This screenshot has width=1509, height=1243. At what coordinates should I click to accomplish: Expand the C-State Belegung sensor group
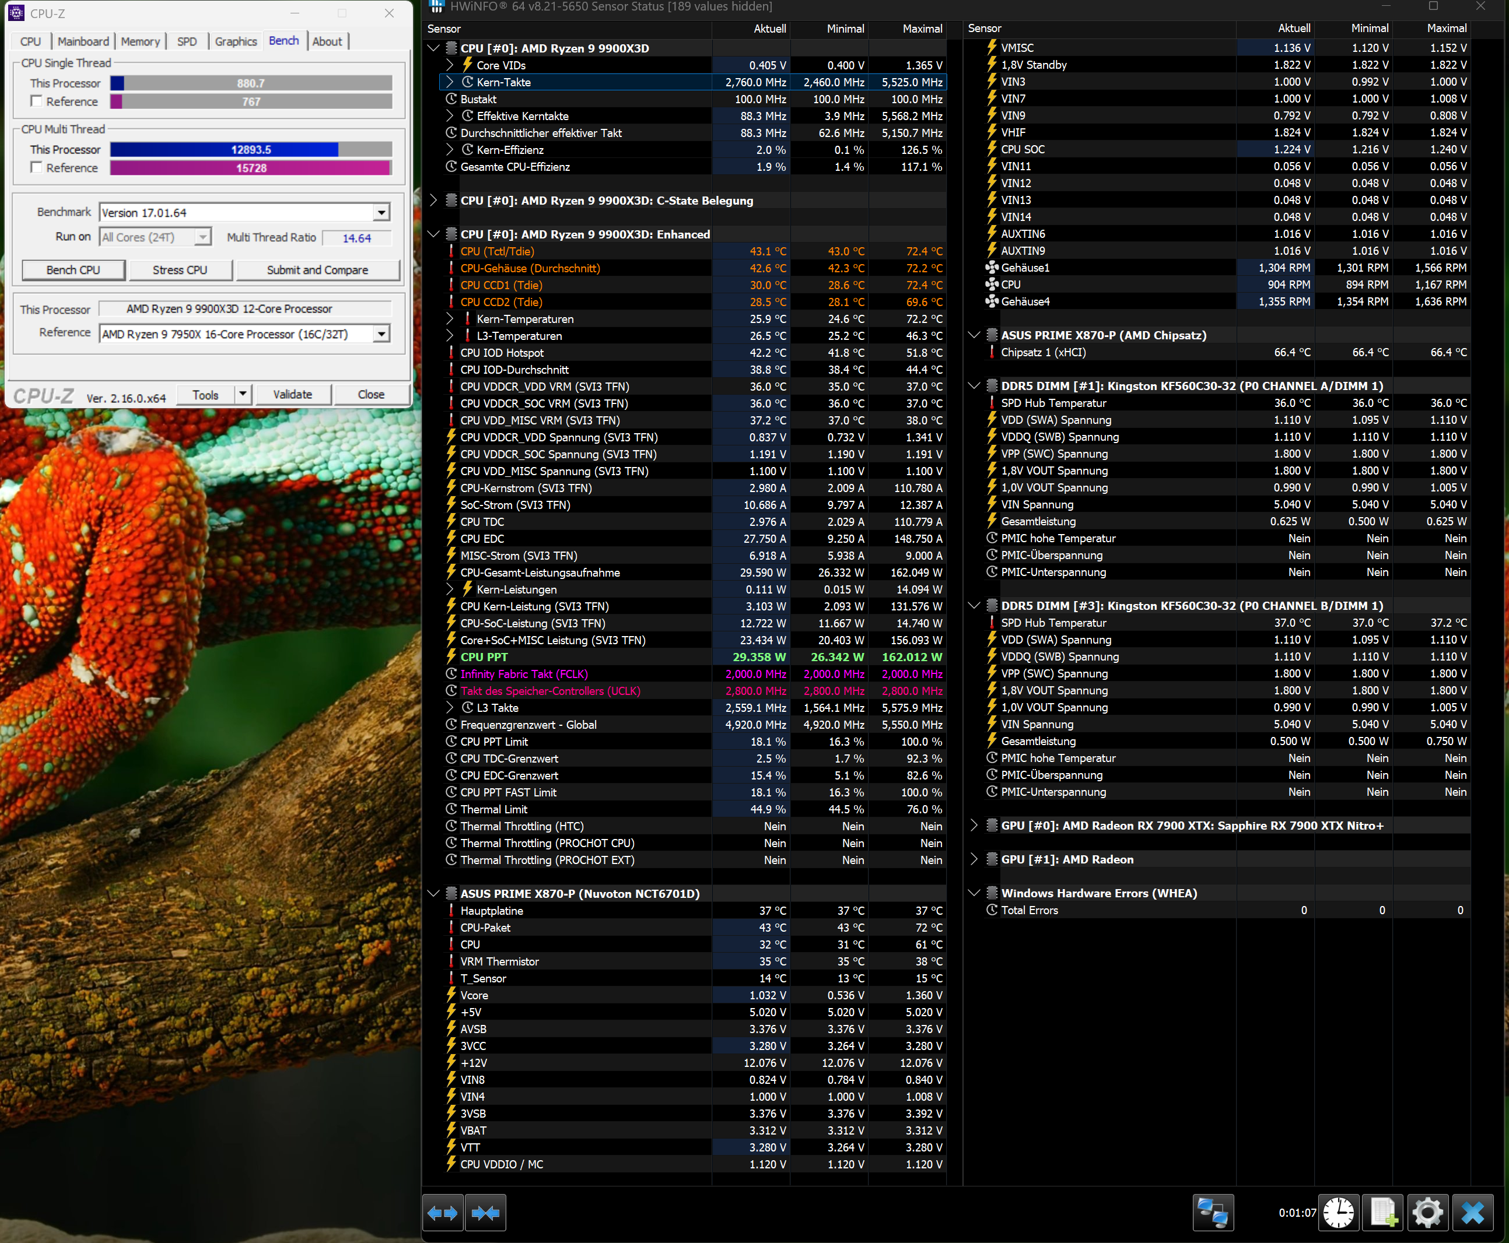point(433,201)
